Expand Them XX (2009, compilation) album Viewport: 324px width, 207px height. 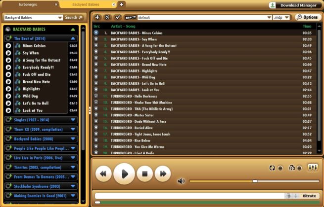73,129
